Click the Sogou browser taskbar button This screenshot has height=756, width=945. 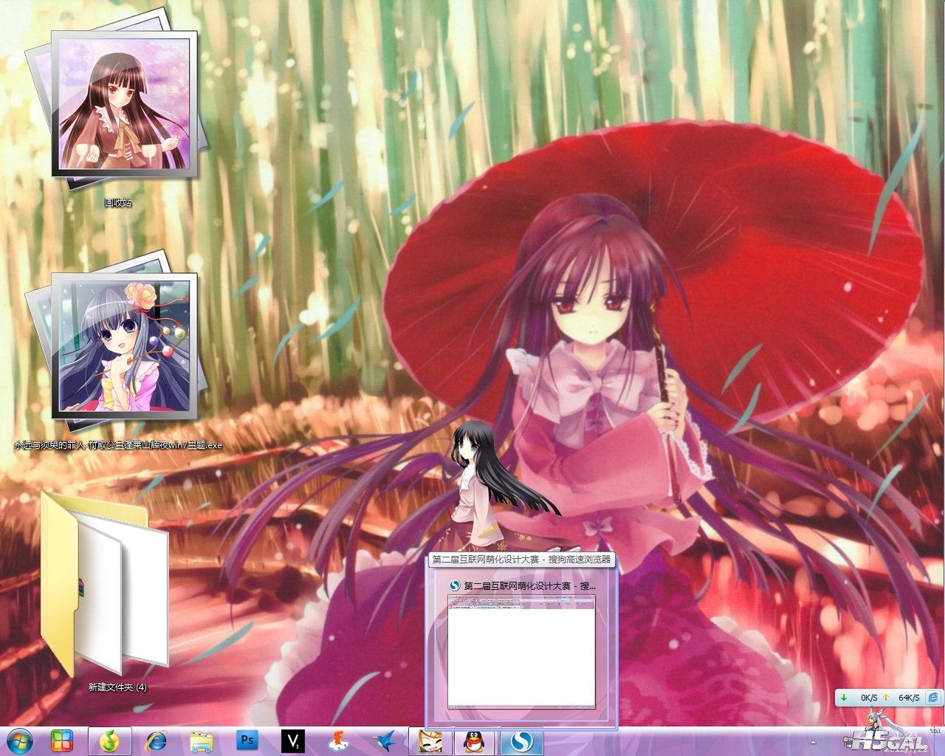click(522, 741)
